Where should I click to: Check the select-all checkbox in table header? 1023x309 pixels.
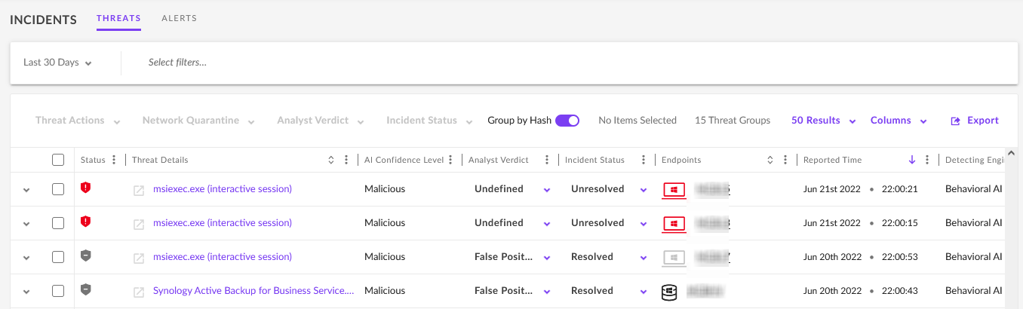(x=58, y=160)
